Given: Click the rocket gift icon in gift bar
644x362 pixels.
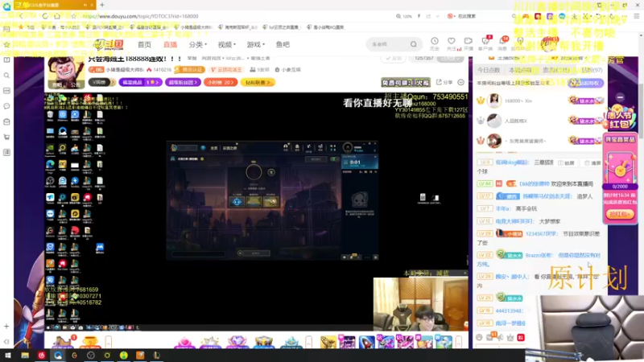Looking at the screenshot, I should click(366, 341).
